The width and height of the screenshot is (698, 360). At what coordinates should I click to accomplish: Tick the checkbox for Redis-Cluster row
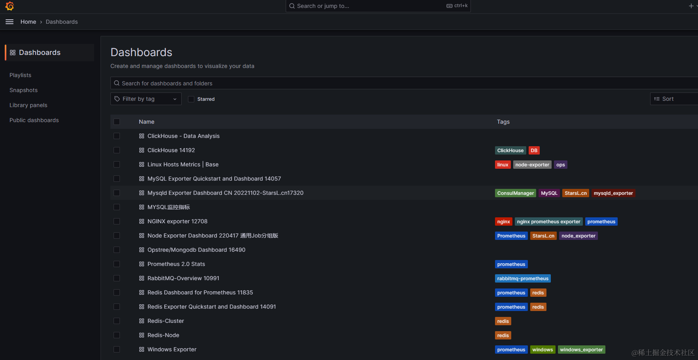tap(117, 321)
